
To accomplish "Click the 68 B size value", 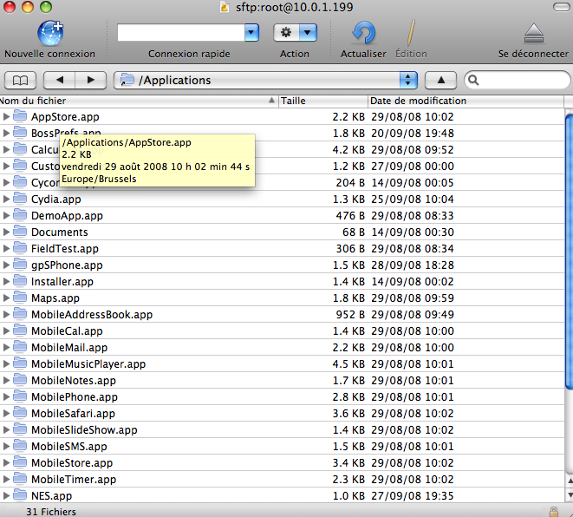I will [x=354, y=232].
